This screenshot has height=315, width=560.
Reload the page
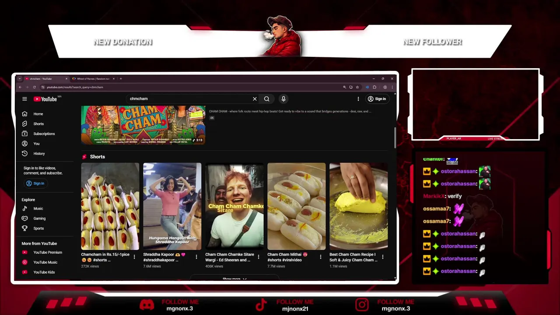coord(34,87)
